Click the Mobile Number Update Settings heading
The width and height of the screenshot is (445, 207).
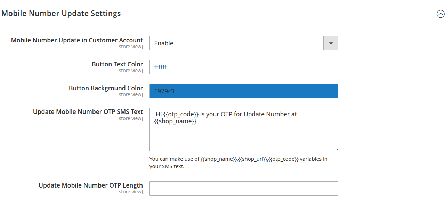[x=61, y=14]
